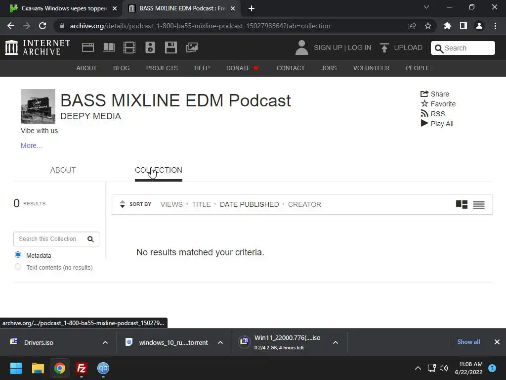The image size is (506, 380).
Task: Switch to tile view layout icon
Action: (462, 204)
